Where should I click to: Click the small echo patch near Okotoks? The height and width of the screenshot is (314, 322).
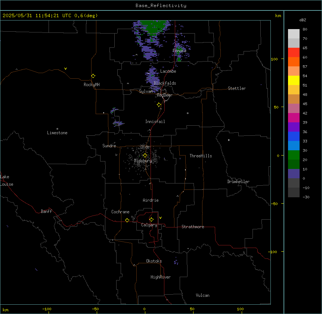(176, 262)
